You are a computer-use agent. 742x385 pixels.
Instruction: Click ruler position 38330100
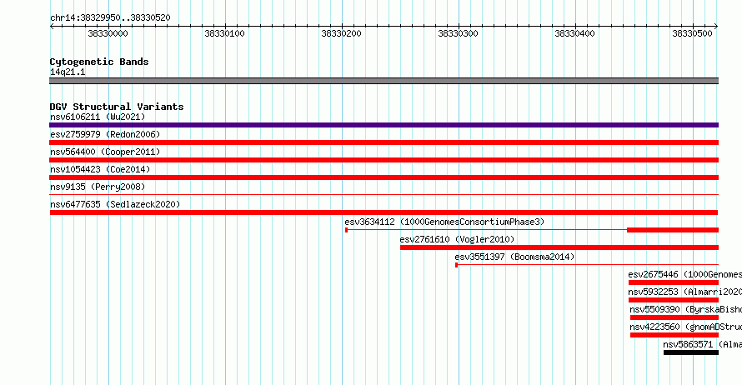pos(225,33)
